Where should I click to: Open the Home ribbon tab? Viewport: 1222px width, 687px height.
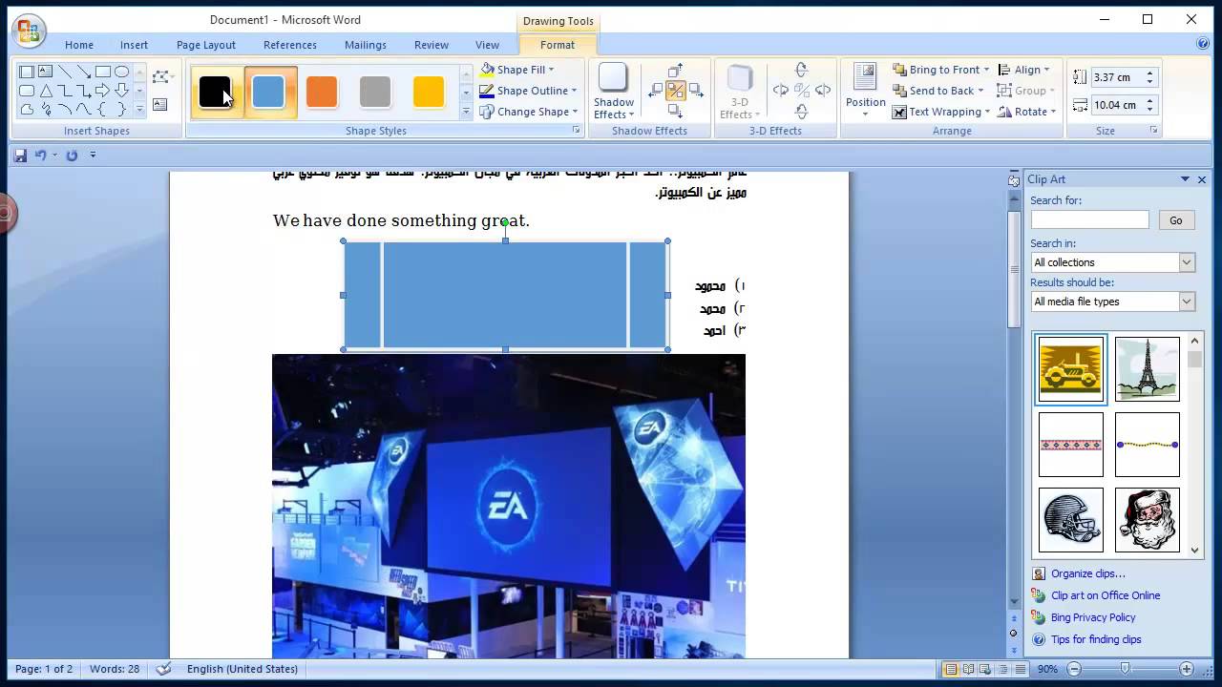click(x=79, y=45)
